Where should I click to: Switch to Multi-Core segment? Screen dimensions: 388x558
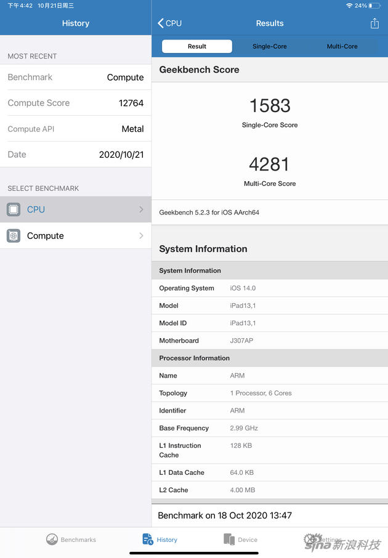pyautogui.click(x=342, y=47)
